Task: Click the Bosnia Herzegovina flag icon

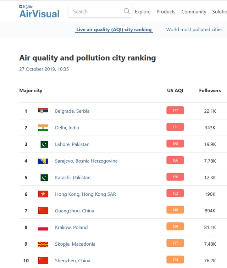Action: [43, 161]
